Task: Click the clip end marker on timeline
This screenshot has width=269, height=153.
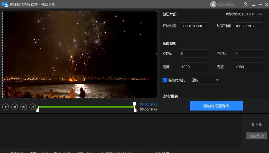Action: coord(135,109)
